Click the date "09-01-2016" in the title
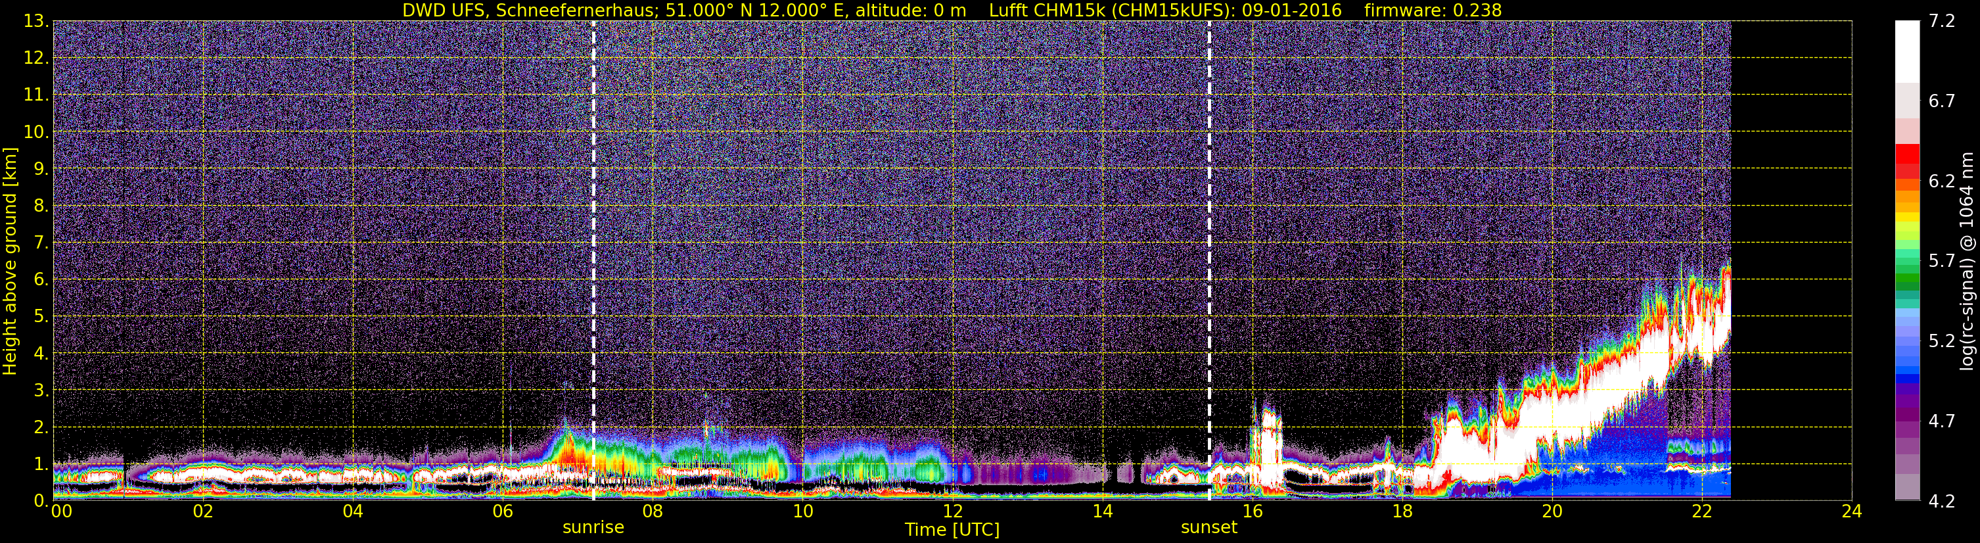This screenshot has width=1980, height=543. coord(1291,10)
